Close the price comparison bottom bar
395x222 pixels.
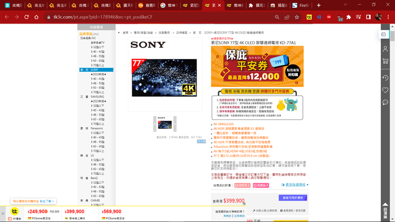[x=3, y=214]
